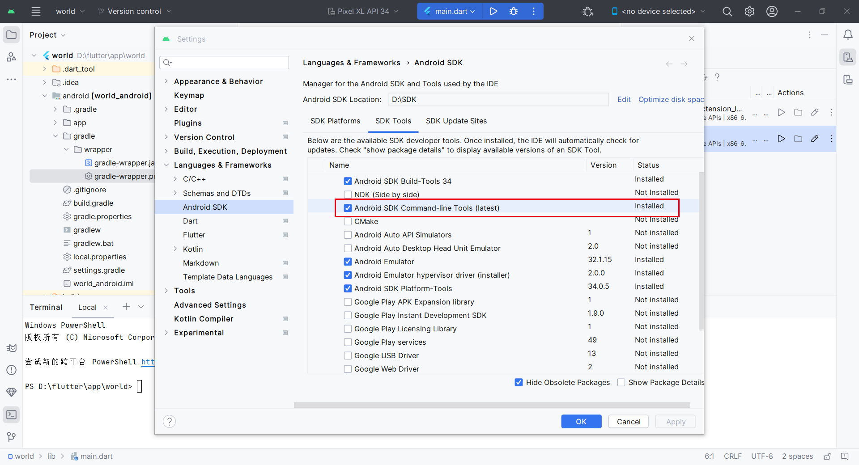Collapse Languages & Frameworks group
Image resolution: width=859 pixels, height=465 pixels.
click(x=166, y=165)
